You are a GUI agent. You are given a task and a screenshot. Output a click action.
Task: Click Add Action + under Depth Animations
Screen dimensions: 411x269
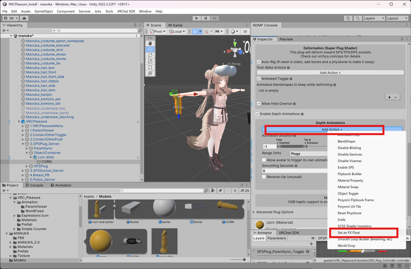[x=332, y=130]
